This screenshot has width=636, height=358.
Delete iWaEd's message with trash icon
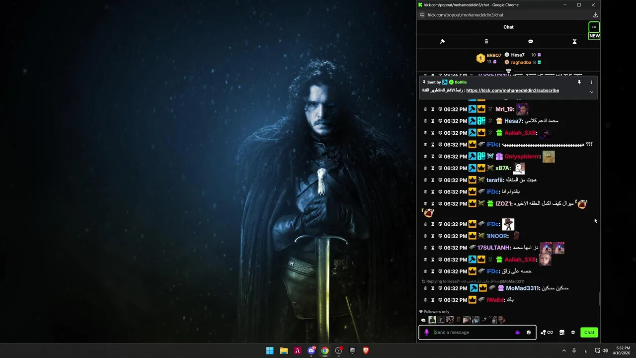pyautogui.click(x=425, y=300)
